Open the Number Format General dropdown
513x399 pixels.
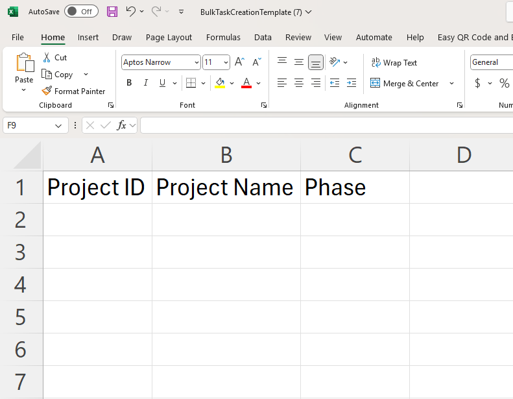pos(491,62)
